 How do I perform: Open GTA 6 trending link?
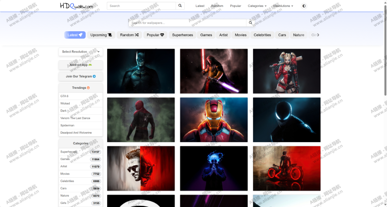tap(81, 96)
